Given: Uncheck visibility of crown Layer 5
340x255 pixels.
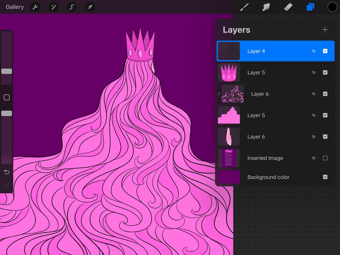Looking at the screenshot, I should [x=325, y=73].
